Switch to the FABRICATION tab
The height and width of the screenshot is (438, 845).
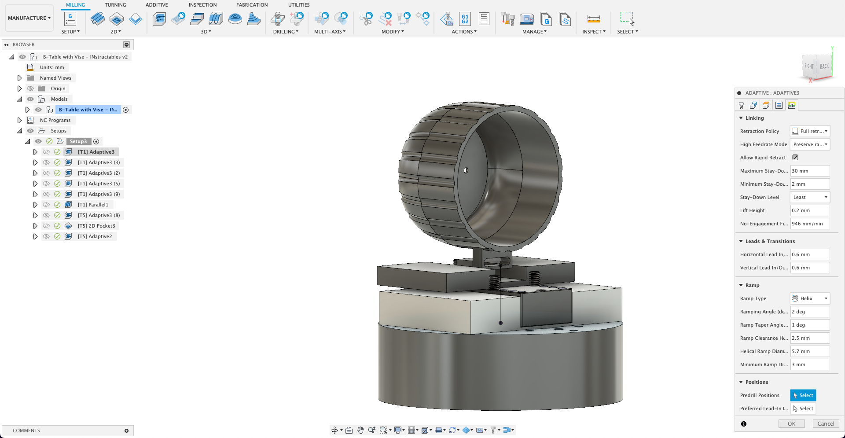[x=252, y=5]
